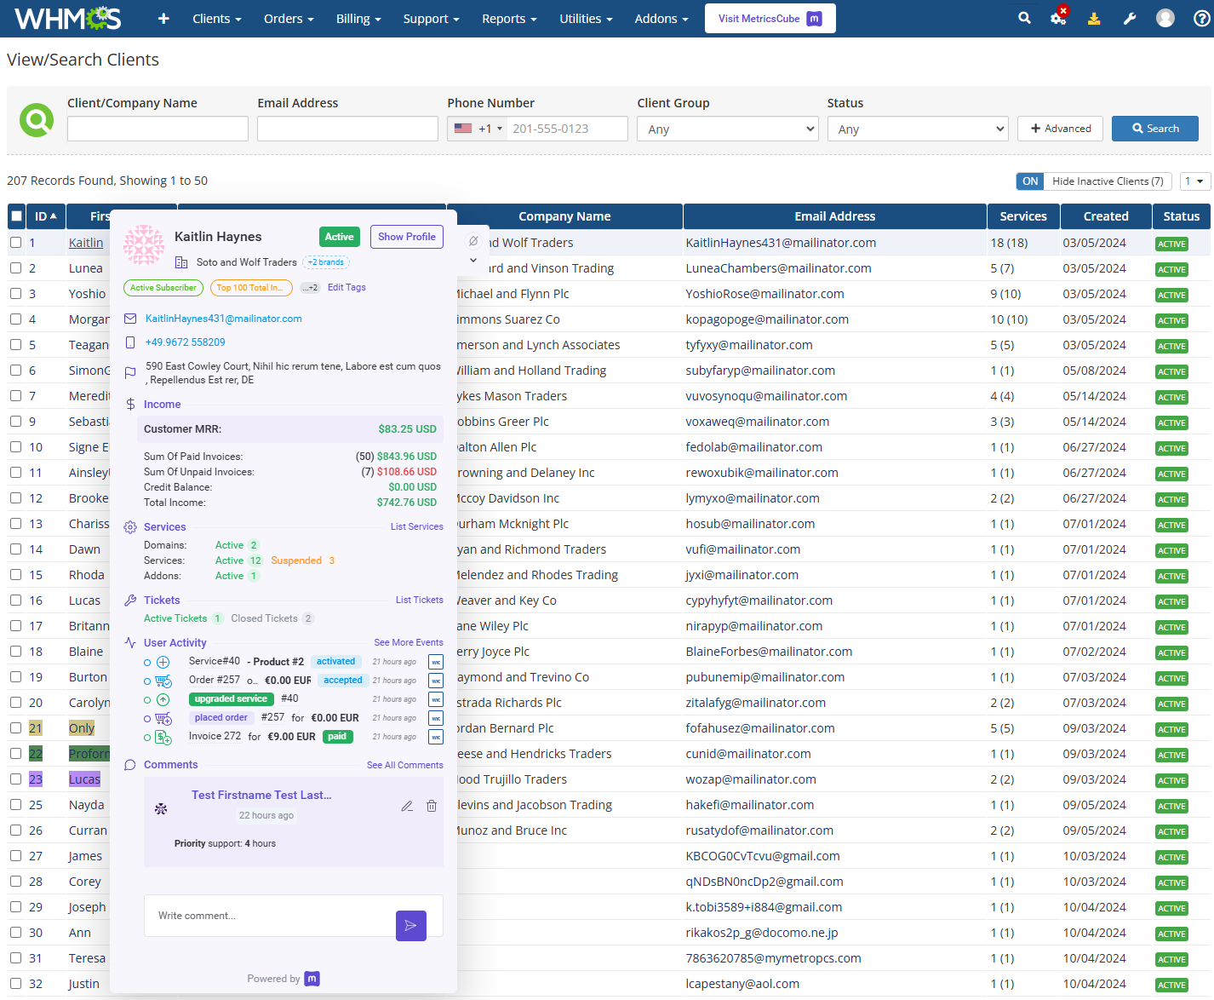Image resolution: width=1214 pixels, height=1000 pixels.
Task: Check the checkbox for client ID 1
Action: (x=16, y=243)
